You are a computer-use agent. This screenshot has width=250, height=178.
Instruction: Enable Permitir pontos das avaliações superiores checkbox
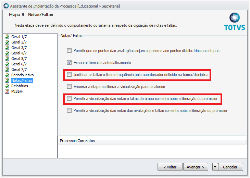[69, 51]
